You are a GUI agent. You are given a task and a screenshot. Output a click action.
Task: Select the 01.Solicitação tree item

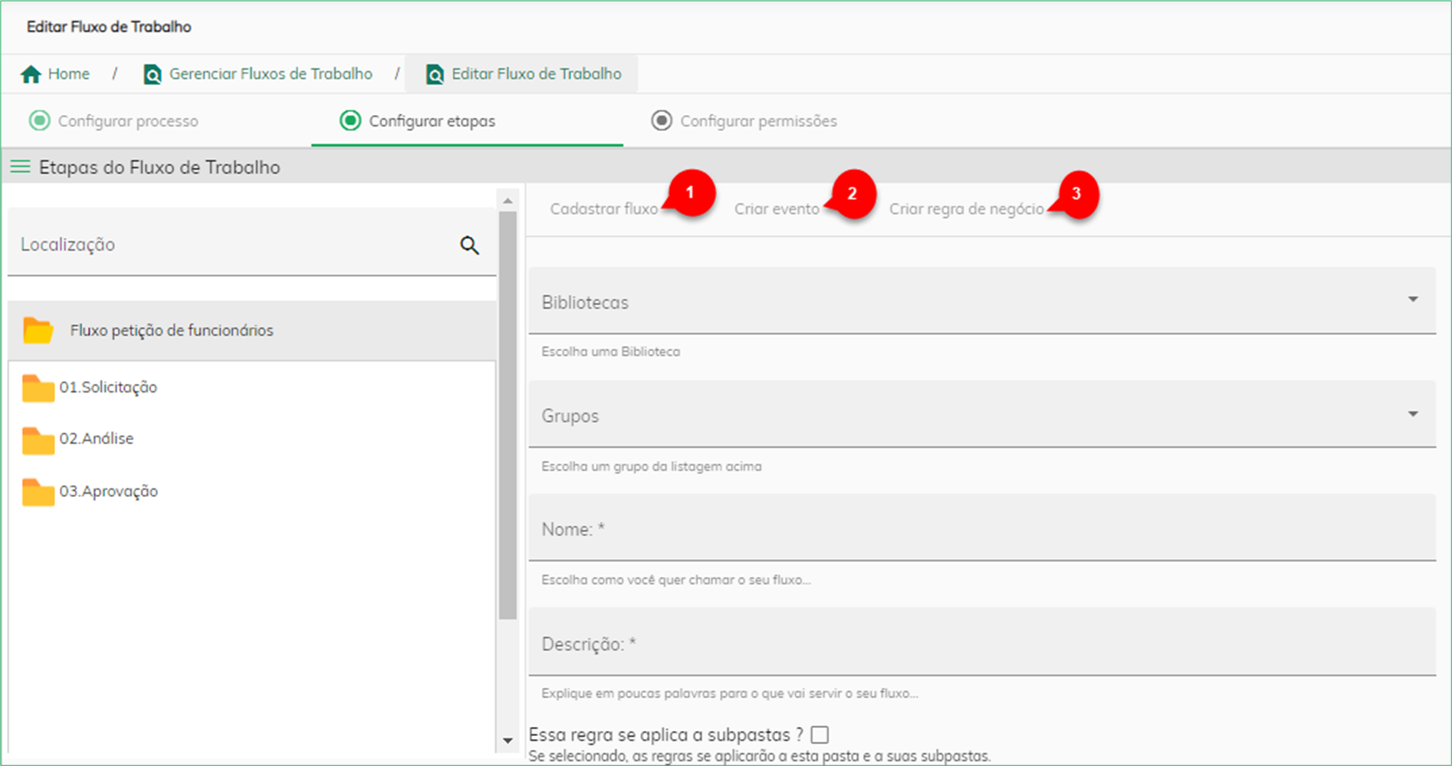point(108,387)
